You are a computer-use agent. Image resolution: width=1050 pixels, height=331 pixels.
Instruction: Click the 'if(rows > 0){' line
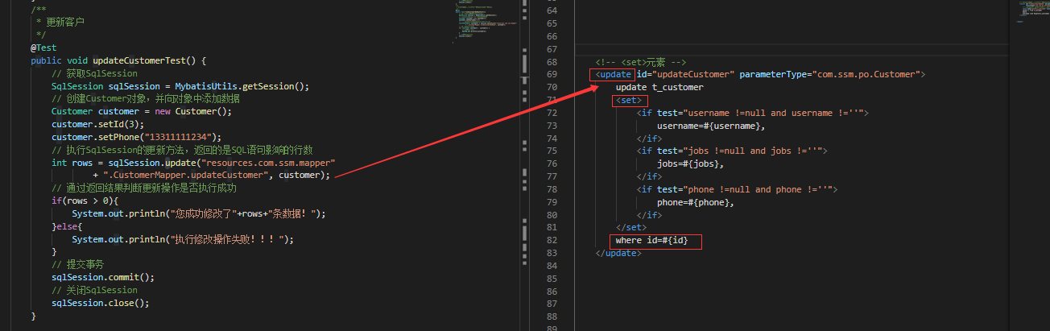click(x=85, y=201)
